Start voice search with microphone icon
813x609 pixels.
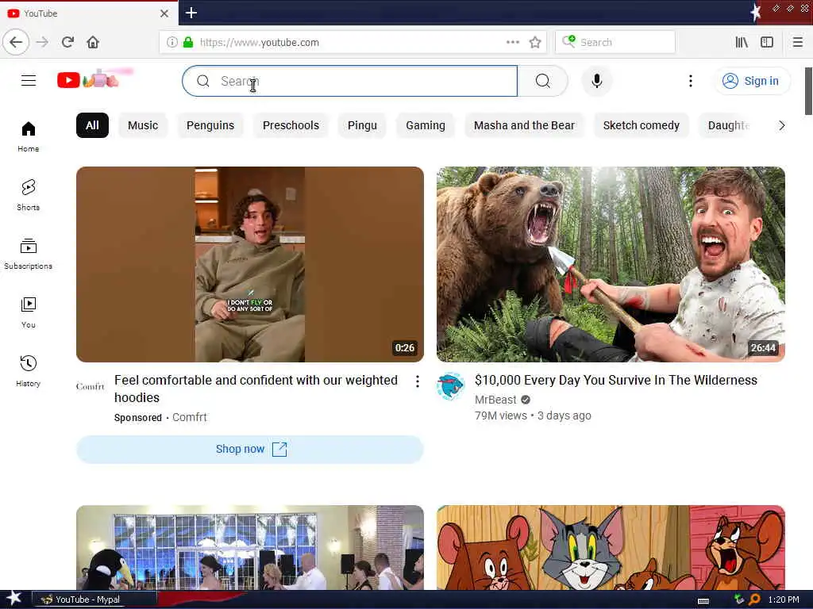[597, 81]
